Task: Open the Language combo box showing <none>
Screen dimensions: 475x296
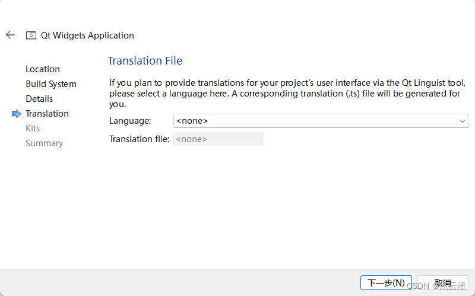Action: tap(321, 121)
